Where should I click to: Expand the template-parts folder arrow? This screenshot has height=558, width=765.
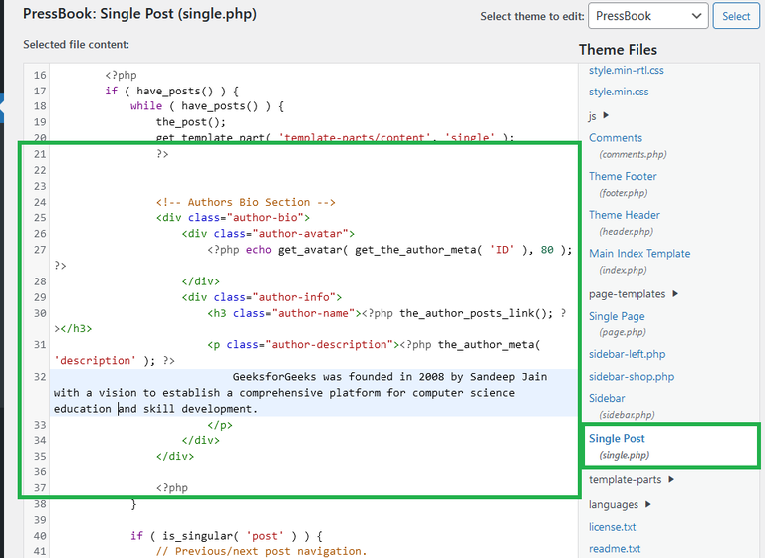pos(671,479)
